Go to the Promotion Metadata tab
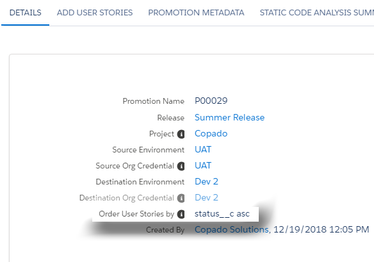Image resolution: width=374 pixels, height=262 pixels. click(196, 13)
